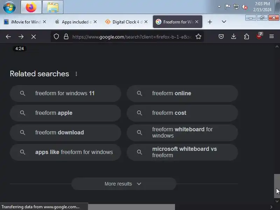Search freeform download
Image resolution: width=280 pixels, height=210 pixels.
tap(65, 133)
